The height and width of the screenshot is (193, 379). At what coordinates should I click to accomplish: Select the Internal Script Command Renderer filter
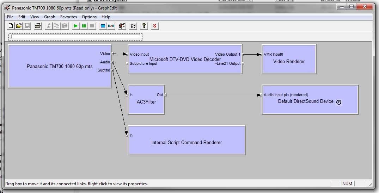(187, 140)
